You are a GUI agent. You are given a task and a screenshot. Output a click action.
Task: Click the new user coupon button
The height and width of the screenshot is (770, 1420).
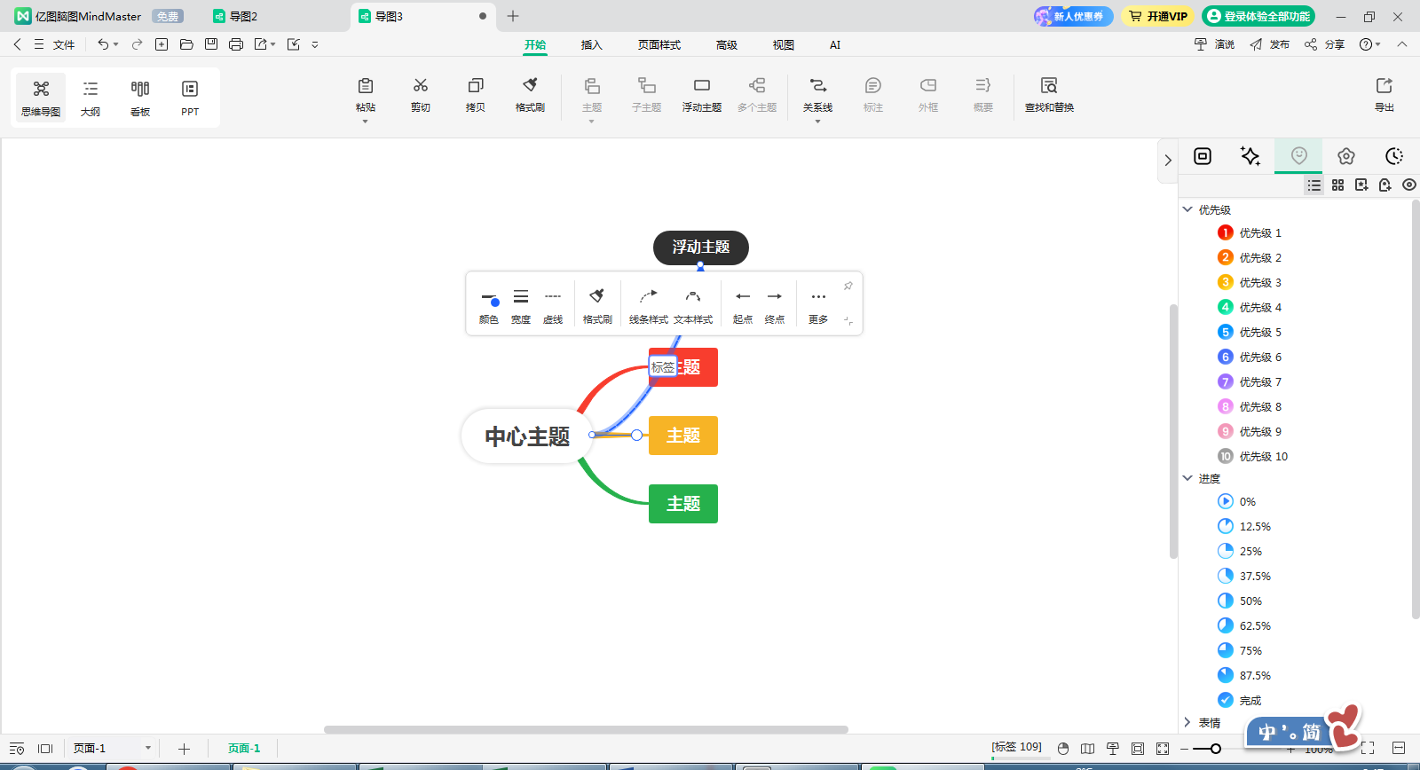pyautogui.click(x=1073, y=16)
